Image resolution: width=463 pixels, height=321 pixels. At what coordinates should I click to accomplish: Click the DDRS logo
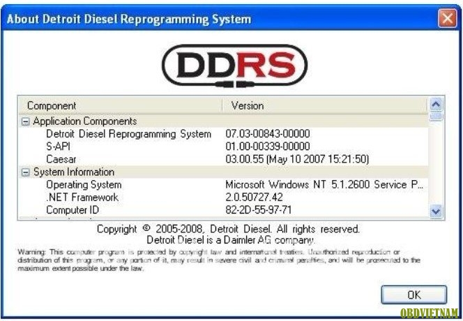(x=234, y=66)
